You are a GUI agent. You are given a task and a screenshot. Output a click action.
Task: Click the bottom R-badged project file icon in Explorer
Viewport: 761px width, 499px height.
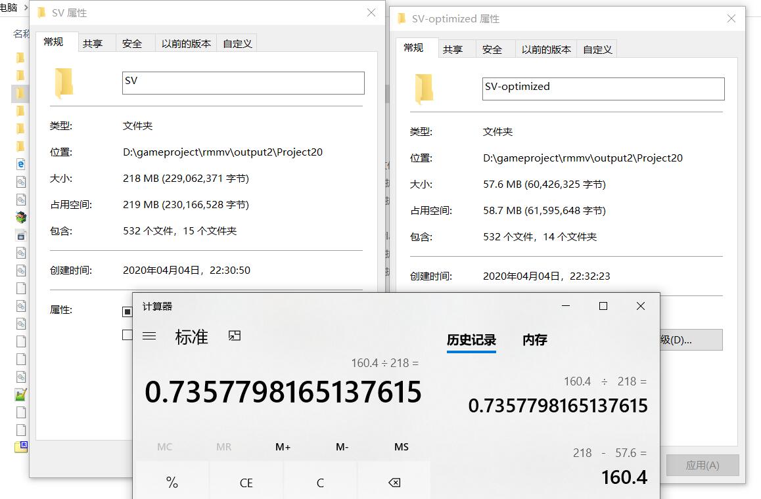click(x=21, y=447)
